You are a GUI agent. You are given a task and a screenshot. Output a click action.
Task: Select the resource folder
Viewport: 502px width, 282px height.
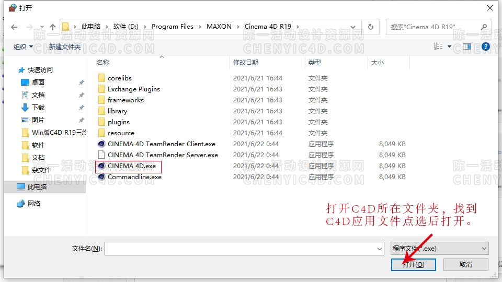click(121, 133)
